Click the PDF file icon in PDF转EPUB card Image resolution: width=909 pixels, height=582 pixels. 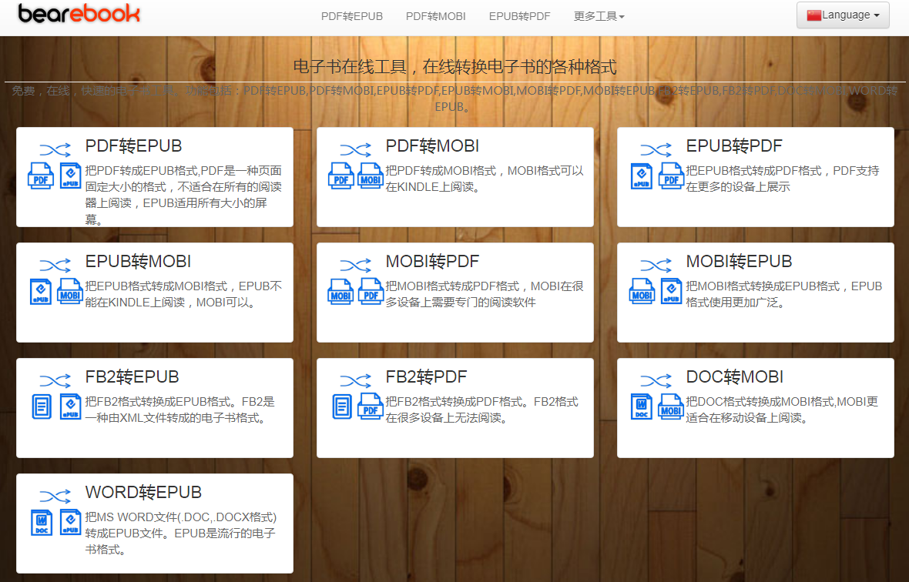(x=41, y=176)
